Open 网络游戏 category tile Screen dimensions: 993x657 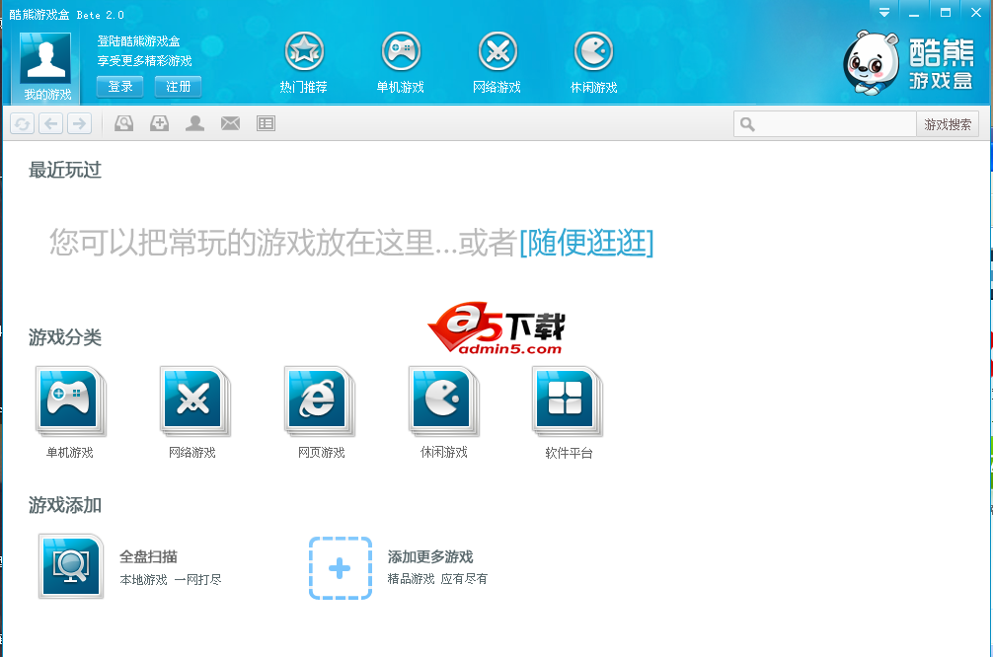tap(194, 401)
